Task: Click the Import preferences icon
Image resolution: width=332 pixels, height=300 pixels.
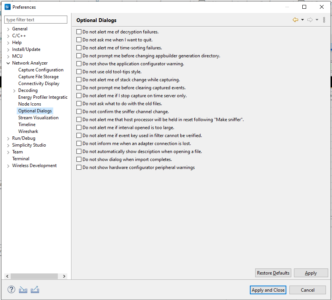Action: click(x=23, y=290)
